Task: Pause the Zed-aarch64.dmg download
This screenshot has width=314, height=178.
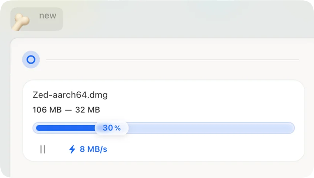Action: point(43,149)
